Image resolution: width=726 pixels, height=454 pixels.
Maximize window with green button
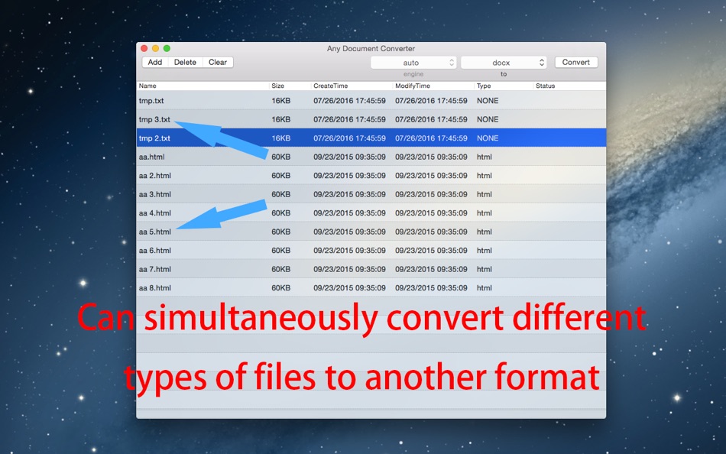coord(167,48)
